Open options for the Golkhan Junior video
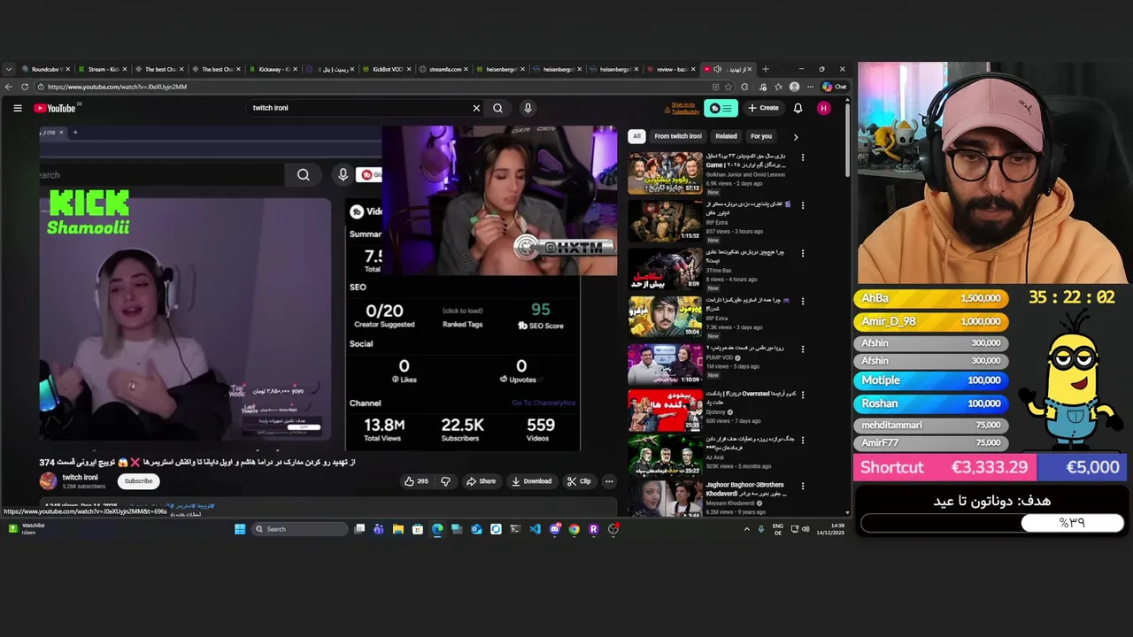Viewport: 1133px width, 637px height. tap(803, 157)
